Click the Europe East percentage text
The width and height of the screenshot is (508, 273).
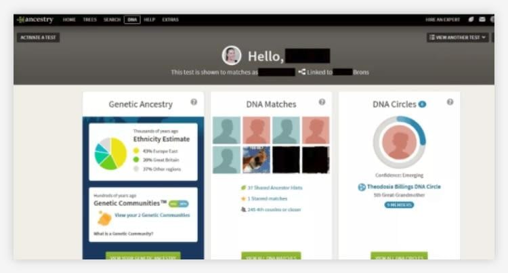coord(160,151)
